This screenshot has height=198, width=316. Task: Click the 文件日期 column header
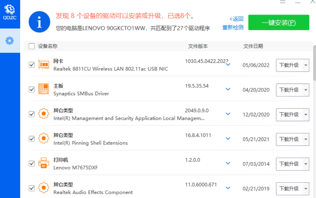[253, 46]
